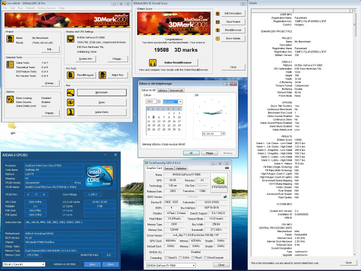Click the Project icon in 3DMark

[x=10, y=39]
